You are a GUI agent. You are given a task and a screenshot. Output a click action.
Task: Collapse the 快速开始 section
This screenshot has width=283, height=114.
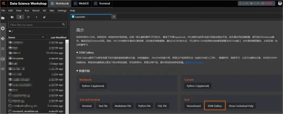[77, 71]
